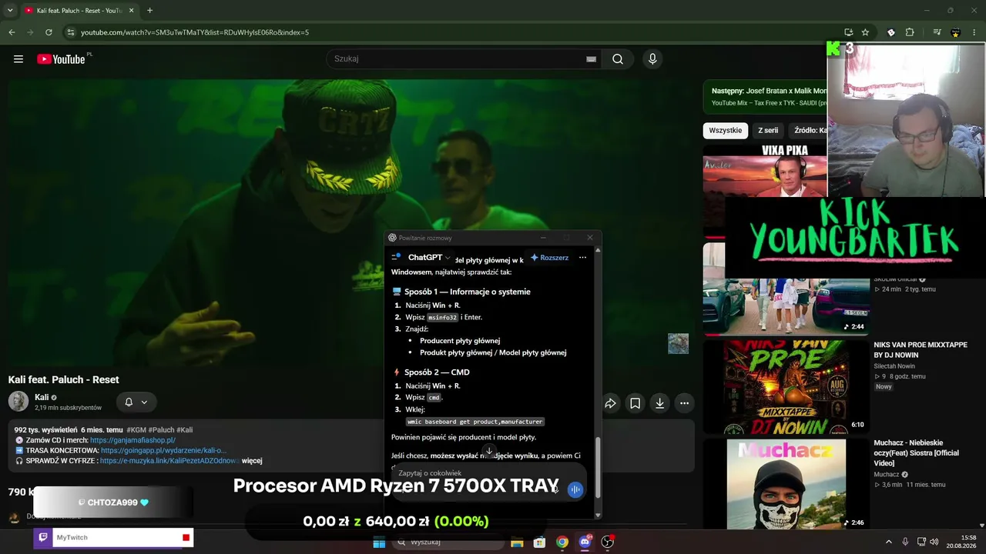Expand the ChatGPT popup with 'Rozszerz'
Viewport: 986px width, 554px height.
(549, 258)
